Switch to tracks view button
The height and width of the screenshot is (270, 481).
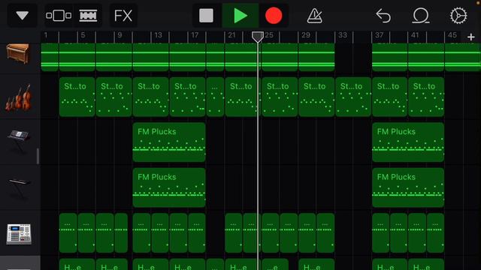point(88,15)
